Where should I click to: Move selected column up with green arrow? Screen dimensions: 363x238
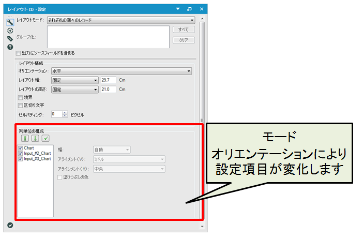pyautogui.click(x=24, y=138)
